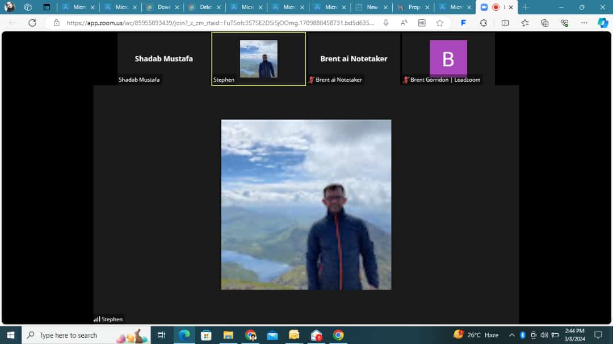
Task: Open Microsoft Store from the taskbar
Action: pyautogui.click(x=206, y=335)
